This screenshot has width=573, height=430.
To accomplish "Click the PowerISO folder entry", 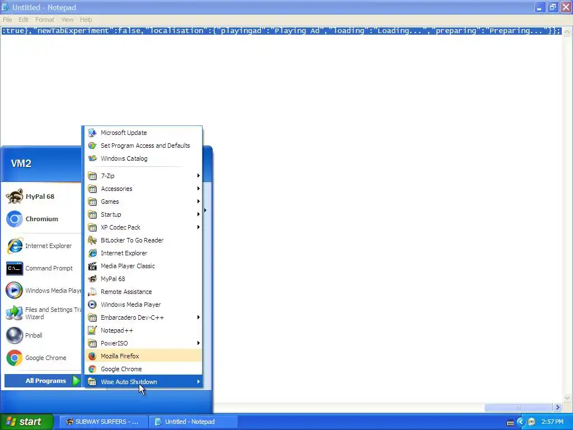I will [x=144, y=343].
